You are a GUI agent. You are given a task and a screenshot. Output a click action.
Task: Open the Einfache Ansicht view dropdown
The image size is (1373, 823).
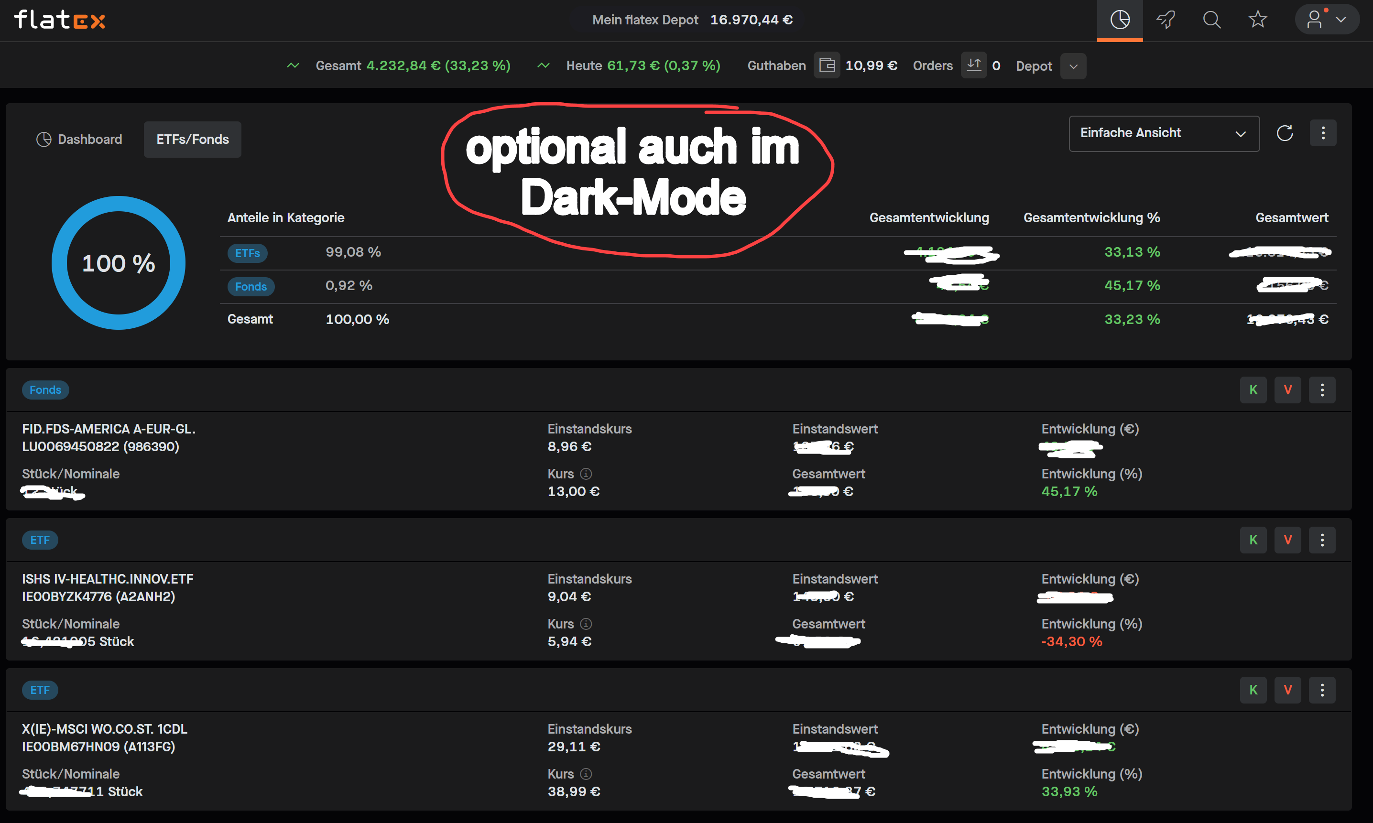point(1164,133)
